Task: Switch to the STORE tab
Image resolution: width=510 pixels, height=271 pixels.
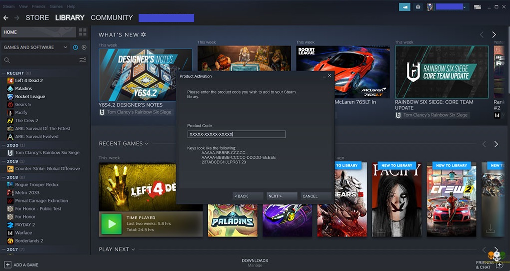Action: (x=37, y=18)
